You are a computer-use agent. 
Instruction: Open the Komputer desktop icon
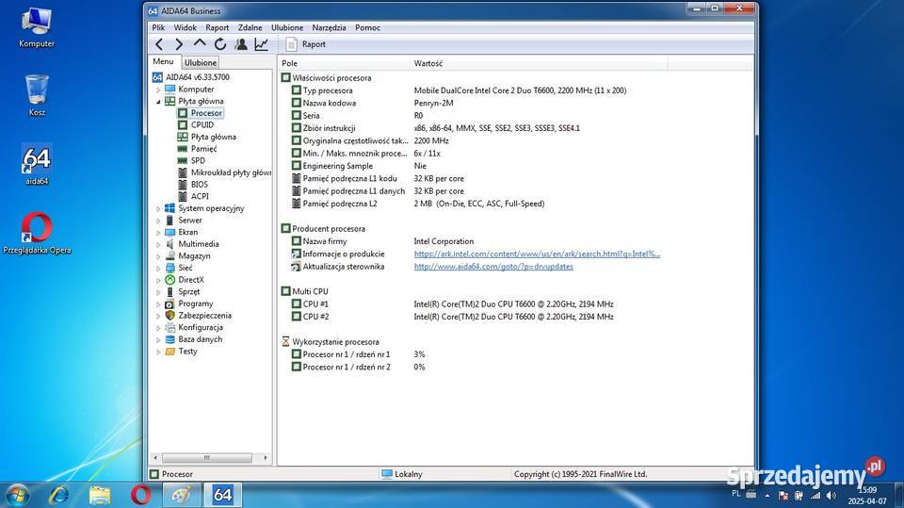pos(37,27)
